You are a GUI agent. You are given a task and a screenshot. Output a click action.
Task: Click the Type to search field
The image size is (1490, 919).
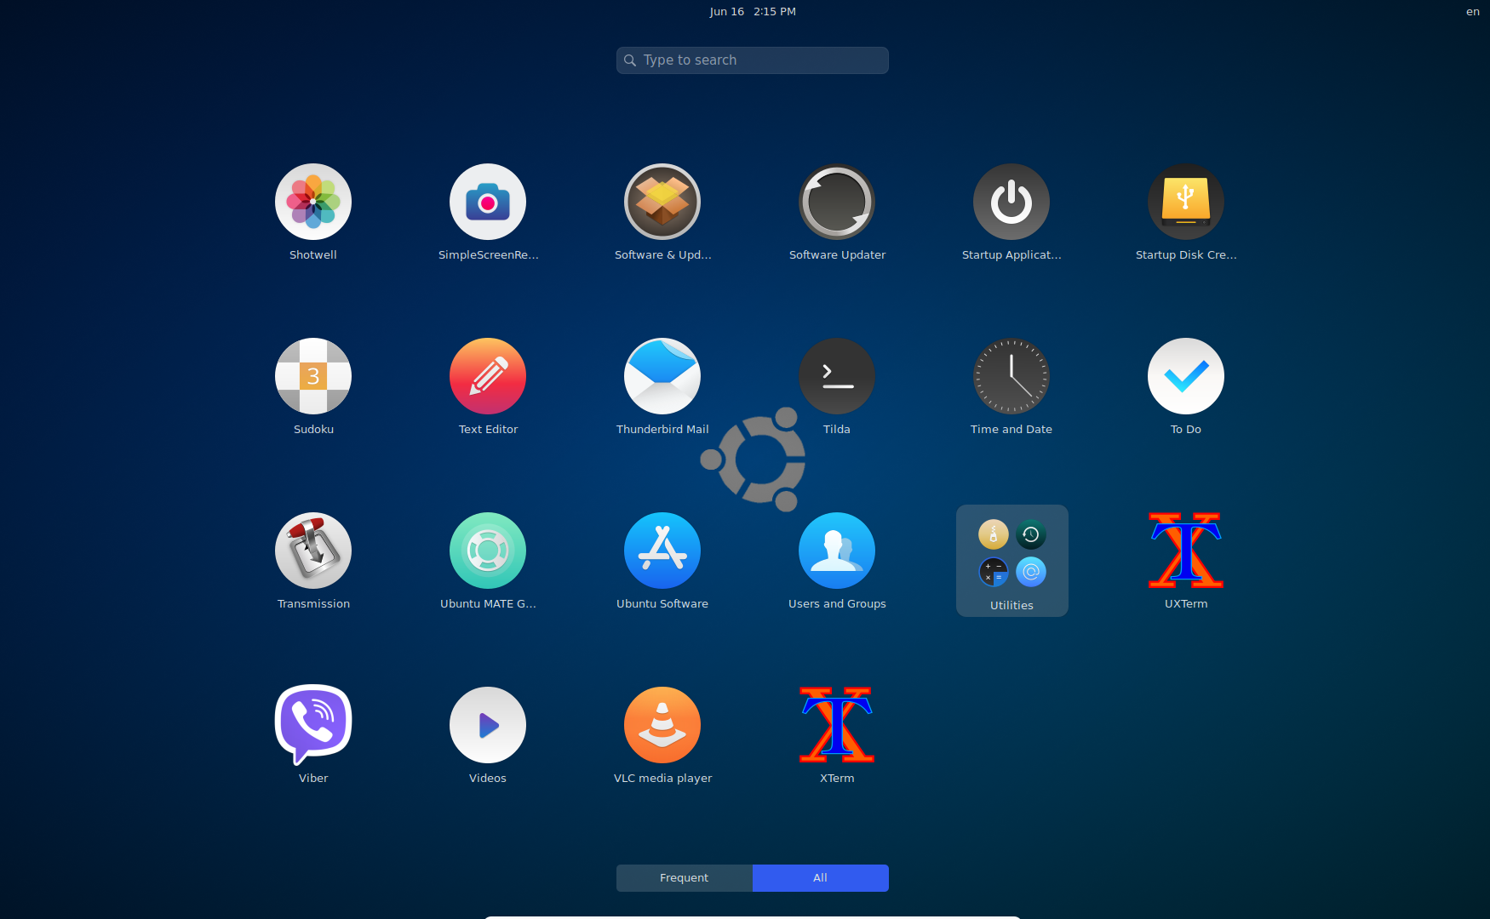[x=753, y=60]
